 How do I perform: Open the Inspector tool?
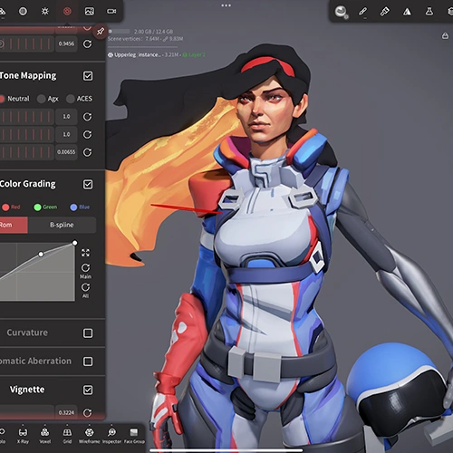point(111,436)
